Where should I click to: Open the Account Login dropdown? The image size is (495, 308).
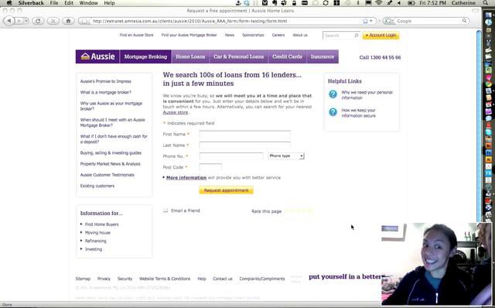(381, 36)
